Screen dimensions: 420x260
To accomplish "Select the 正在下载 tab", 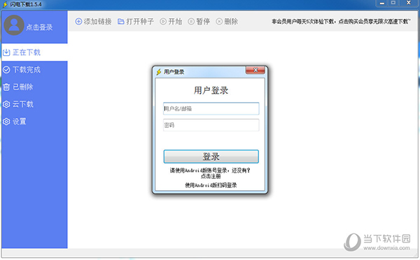I will [34, 52].
